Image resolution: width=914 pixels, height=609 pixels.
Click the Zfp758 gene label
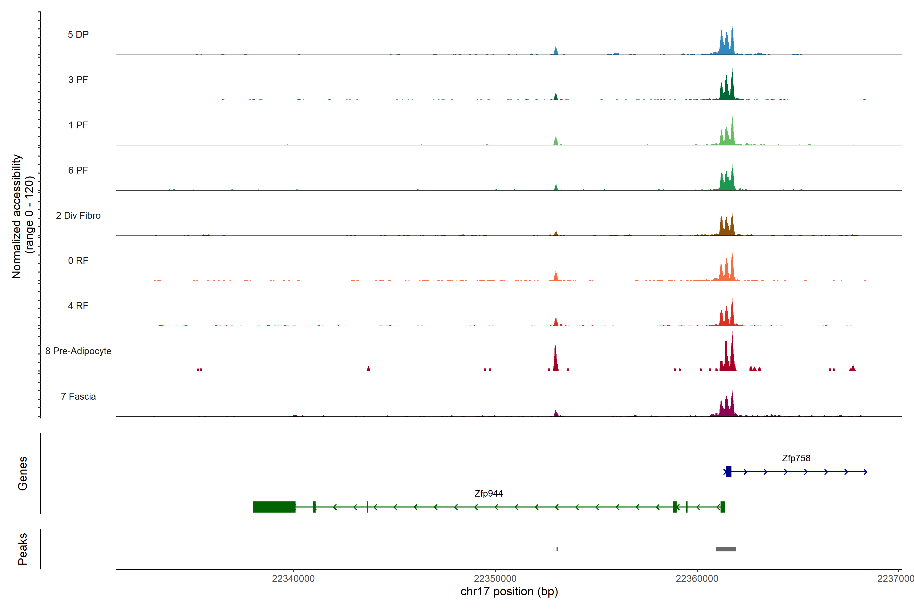click(x=796, y=458)
